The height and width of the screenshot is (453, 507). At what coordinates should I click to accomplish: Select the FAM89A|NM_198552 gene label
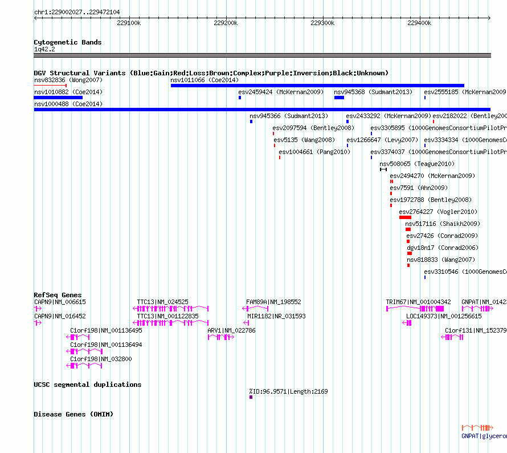pyautogui.click(x=273, y=302)
